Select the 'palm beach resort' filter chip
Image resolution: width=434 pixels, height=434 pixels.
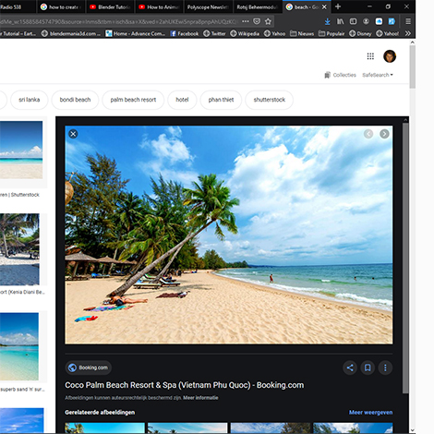tap(133, 100)
